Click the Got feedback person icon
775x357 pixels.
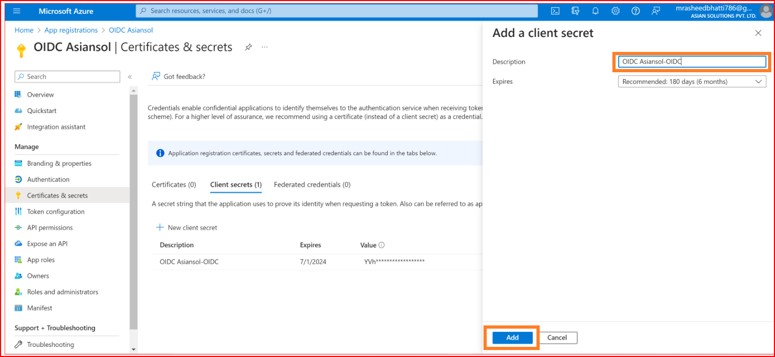pos(156,77)
